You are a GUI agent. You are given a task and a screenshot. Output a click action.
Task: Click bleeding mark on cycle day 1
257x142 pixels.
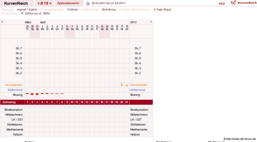pos(27,94)
